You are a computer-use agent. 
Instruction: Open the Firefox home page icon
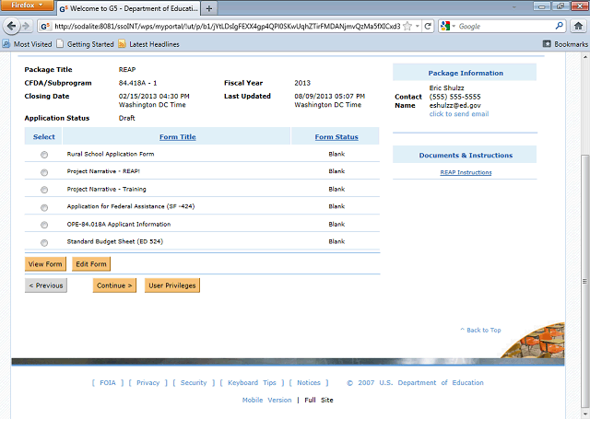click(x=578, y=26)
